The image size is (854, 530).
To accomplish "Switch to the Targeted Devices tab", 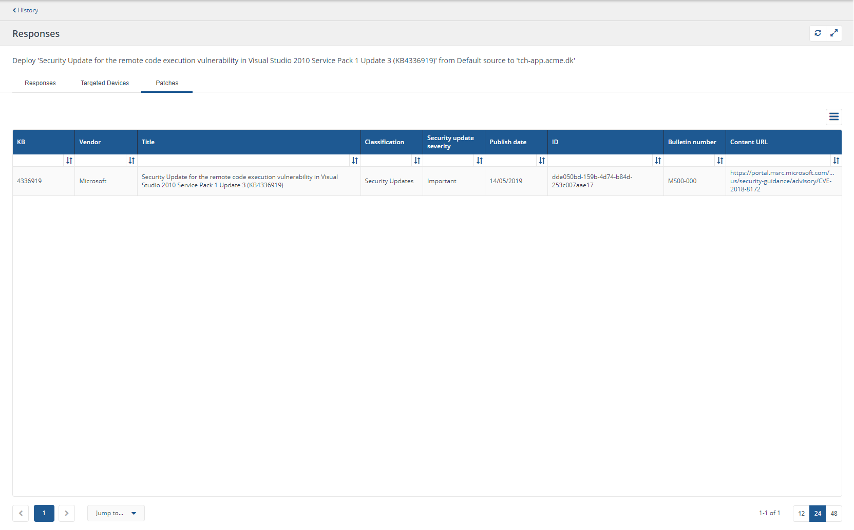I will [x=105, y=83].
